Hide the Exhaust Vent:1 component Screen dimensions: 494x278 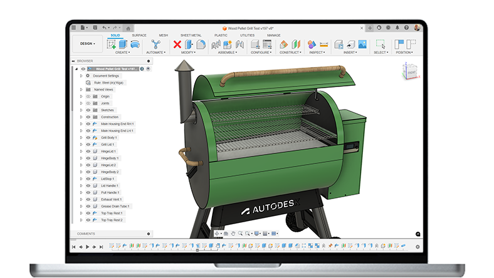point(88,200)
